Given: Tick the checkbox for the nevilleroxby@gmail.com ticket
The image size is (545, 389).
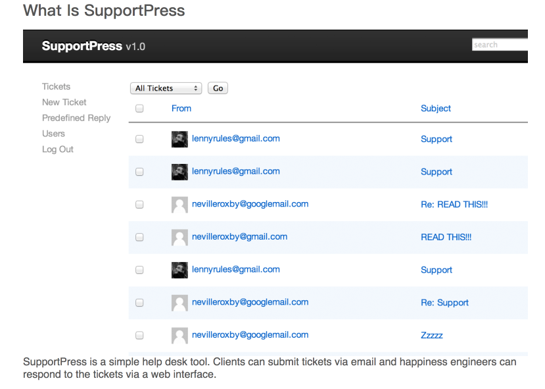Looking at the screenshot, I should point(139,238).
